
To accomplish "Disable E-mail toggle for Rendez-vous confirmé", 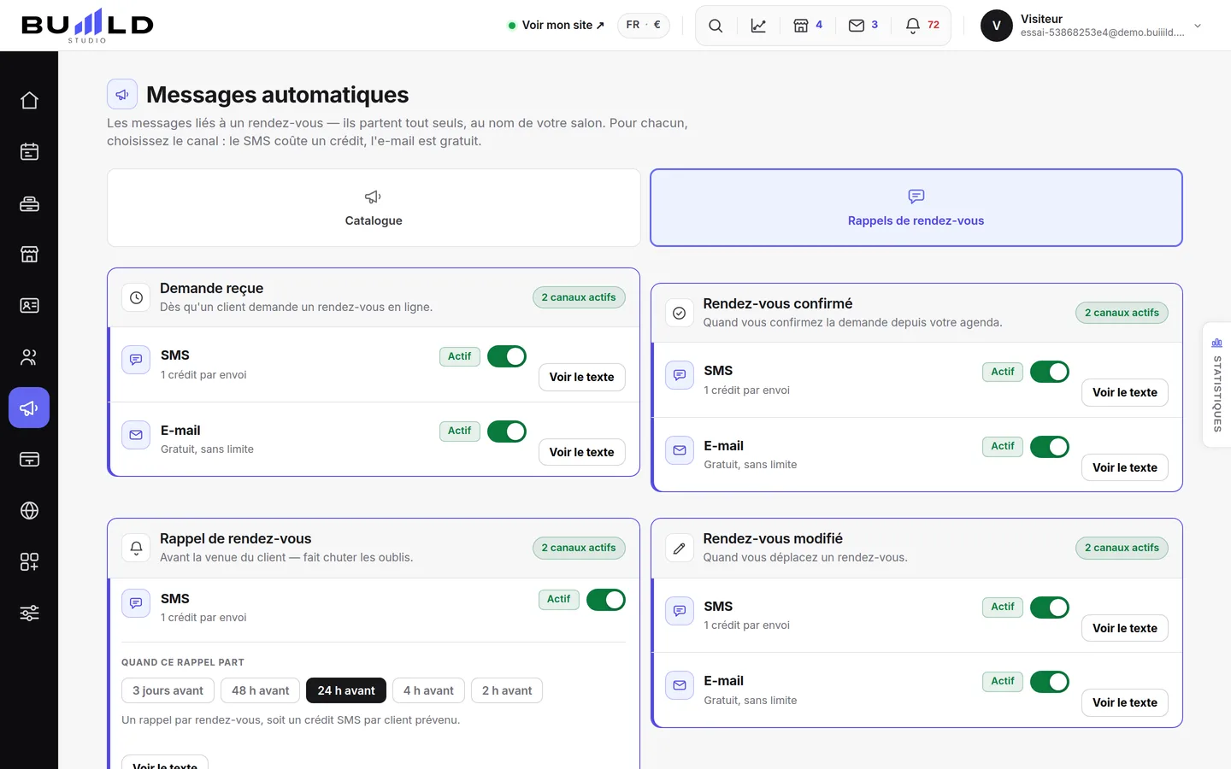I will tap(1050, 447).
